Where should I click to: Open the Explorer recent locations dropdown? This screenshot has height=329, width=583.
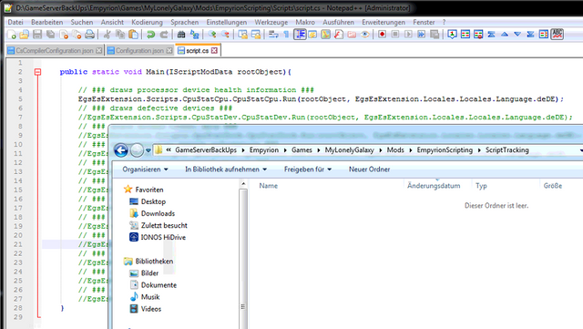click(x=148, y=150)
